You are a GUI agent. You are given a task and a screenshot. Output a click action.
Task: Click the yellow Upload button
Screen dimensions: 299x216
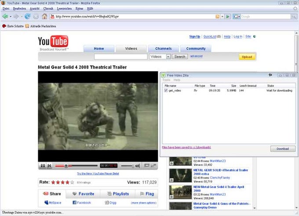(247, 57)
